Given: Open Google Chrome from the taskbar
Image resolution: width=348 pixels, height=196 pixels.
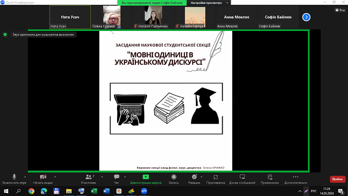Looking at the screenshot, I should (x=31, y=191).
